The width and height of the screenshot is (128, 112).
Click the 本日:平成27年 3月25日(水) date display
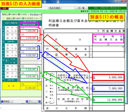(107, 8)
